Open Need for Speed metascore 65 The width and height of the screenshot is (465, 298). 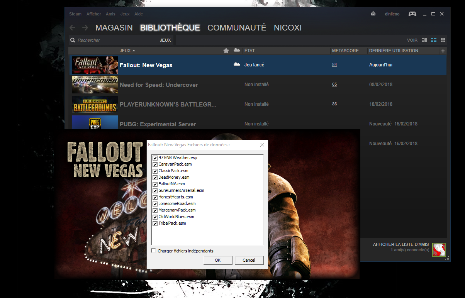point(334,85)
